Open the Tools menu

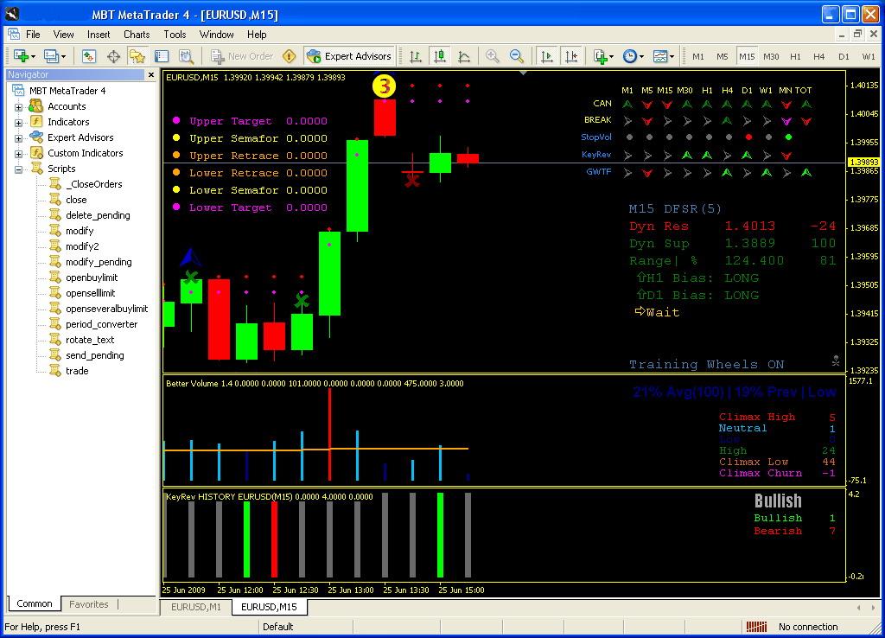175,35
